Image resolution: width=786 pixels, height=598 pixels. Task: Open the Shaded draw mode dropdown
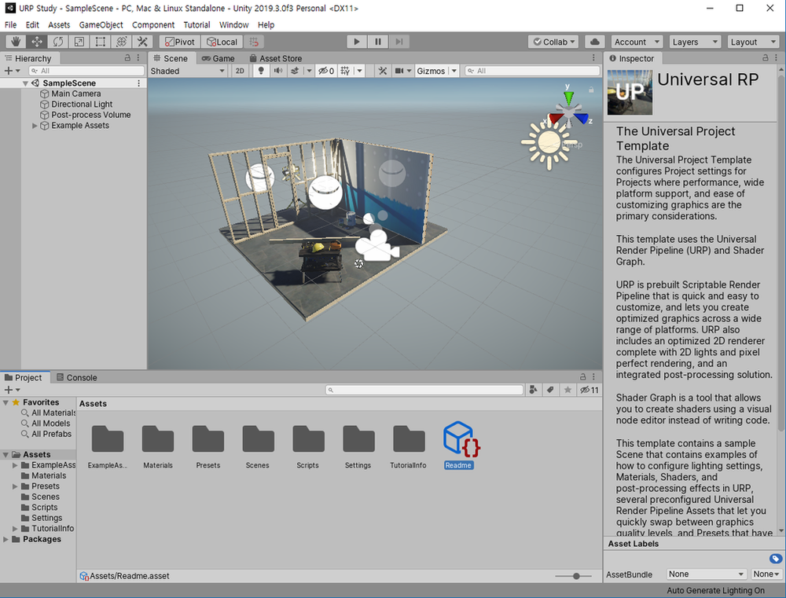click(188, 71)
